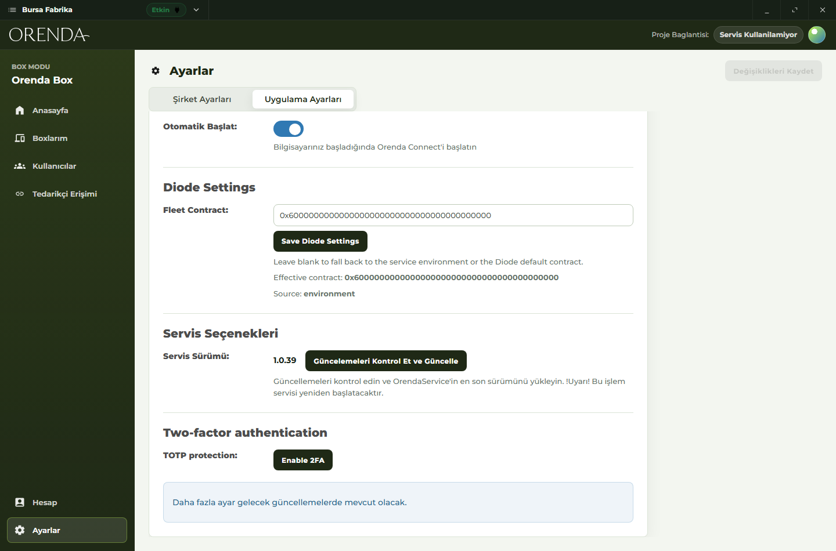The height and width of the screenshot is (551, 836).
Task: Close the application window
Action: coord(823,10)
